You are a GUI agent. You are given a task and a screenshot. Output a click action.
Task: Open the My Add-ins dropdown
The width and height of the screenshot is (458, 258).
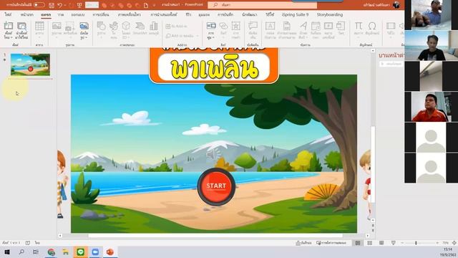coord(182,36)
